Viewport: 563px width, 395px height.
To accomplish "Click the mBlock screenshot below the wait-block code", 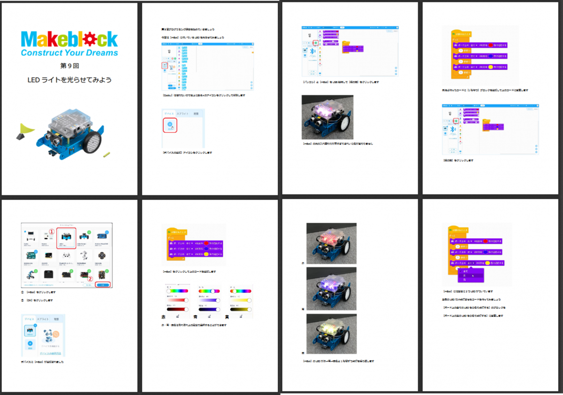I will 490,129.
